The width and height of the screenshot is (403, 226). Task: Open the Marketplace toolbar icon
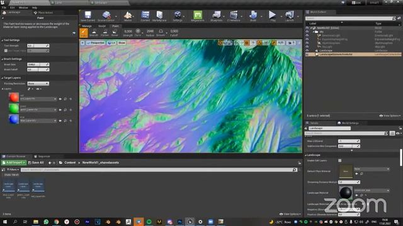159,16
